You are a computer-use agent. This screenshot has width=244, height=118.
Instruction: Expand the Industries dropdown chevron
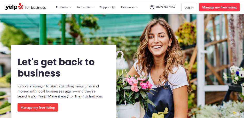(x=93, y=7)
